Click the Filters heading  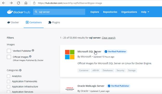[x=10, y=38]
